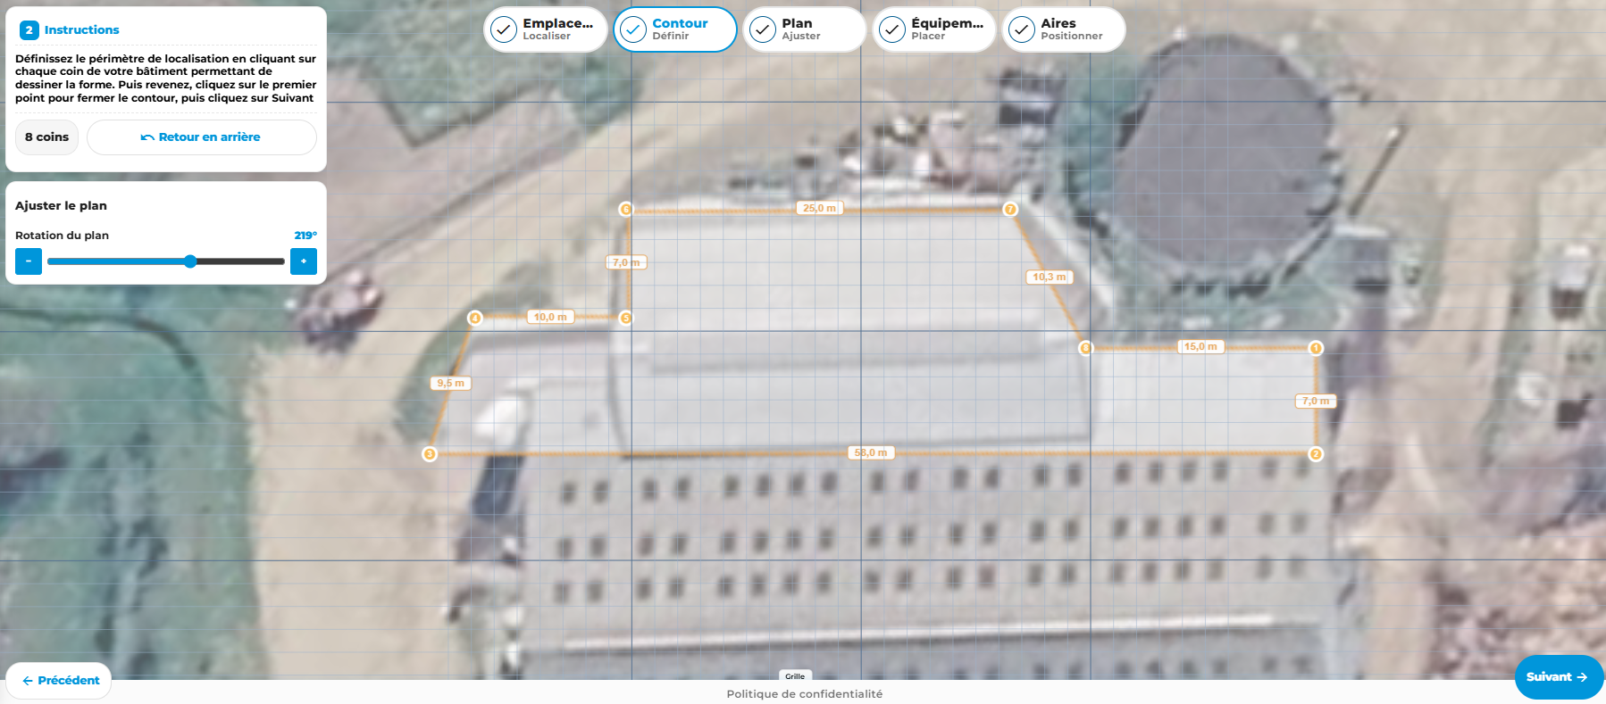Click the Équipement step checkmark icon
The image size is (1606, 704).
[x=892, y=29]
